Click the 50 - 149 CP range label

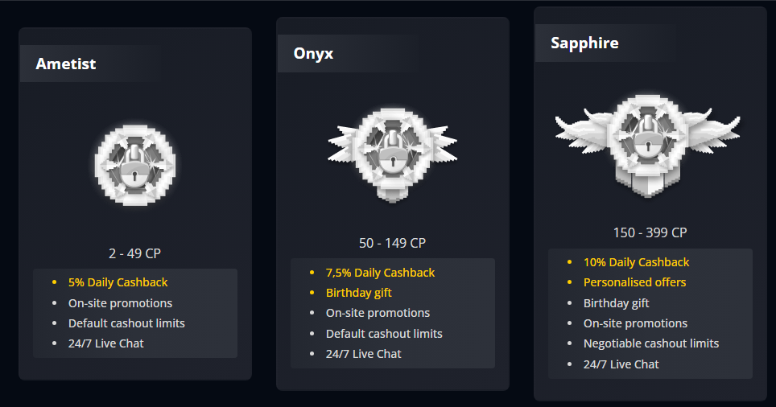(392, 243)
